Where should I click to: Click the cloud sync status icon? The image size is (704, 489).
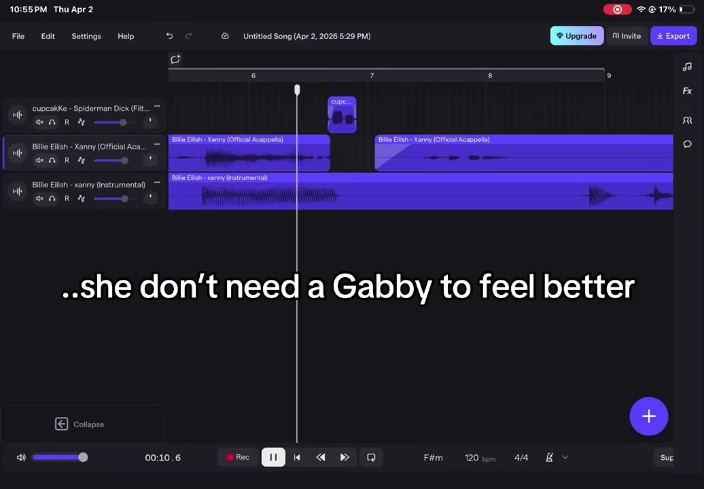point(225,36)
